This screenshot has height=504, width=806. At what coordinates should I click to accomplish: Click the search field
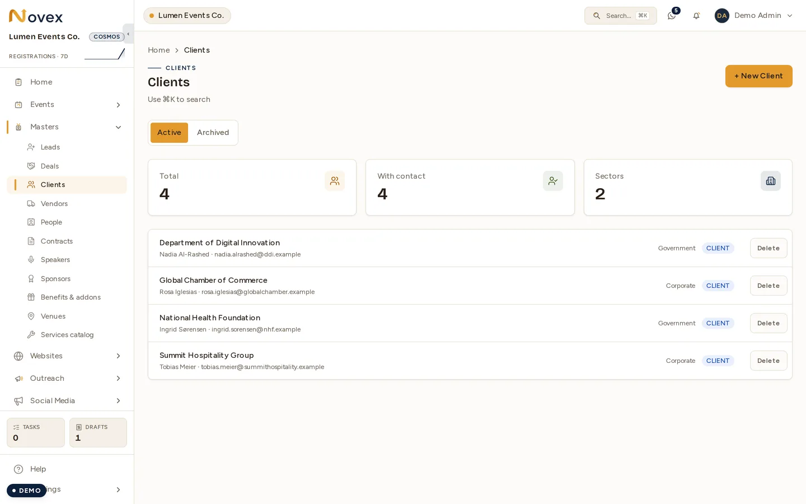(x=621, y=16)
